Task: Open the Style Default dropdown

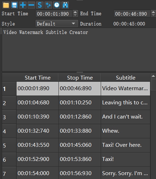Action: [x=57, y=24]
